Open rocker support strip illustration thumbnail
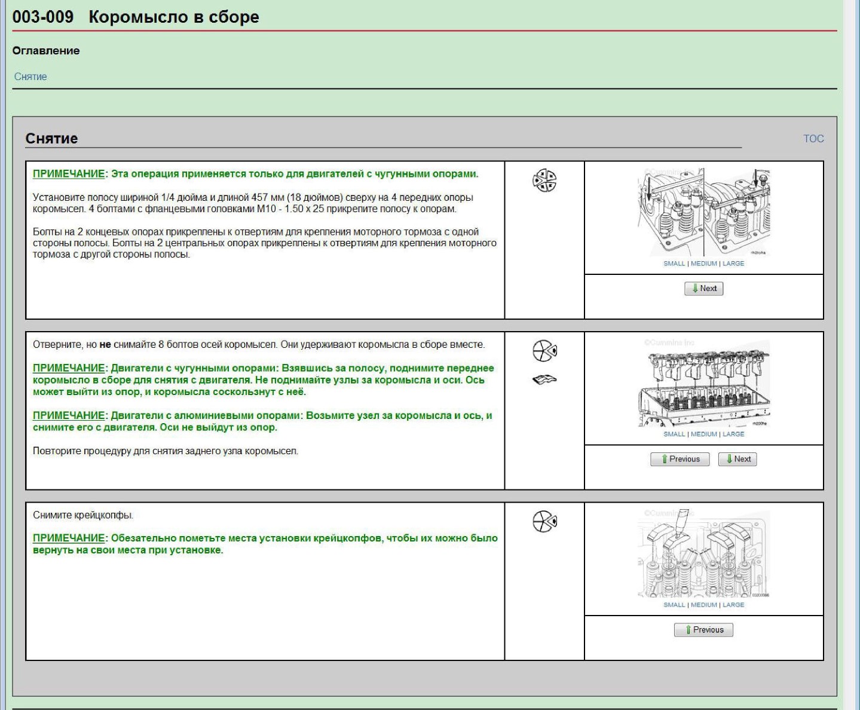The height and width of the screenshot is (710, 860). [704, 212]
